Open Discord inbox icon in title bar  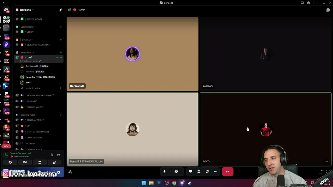tap(302, 3)
